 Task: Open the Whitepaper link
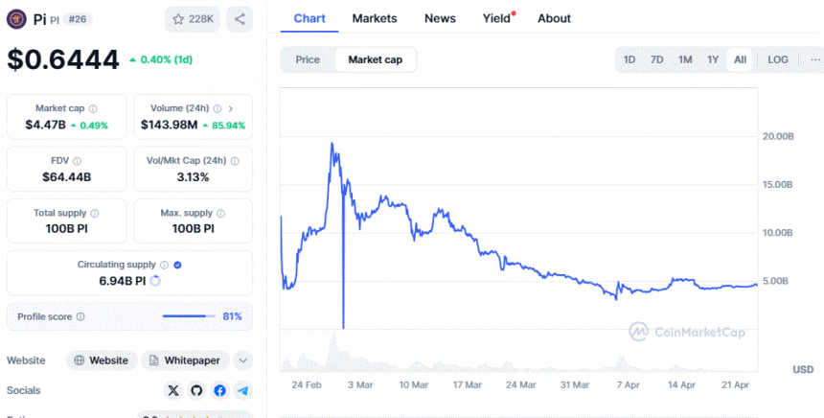click(x=185, y=360)
